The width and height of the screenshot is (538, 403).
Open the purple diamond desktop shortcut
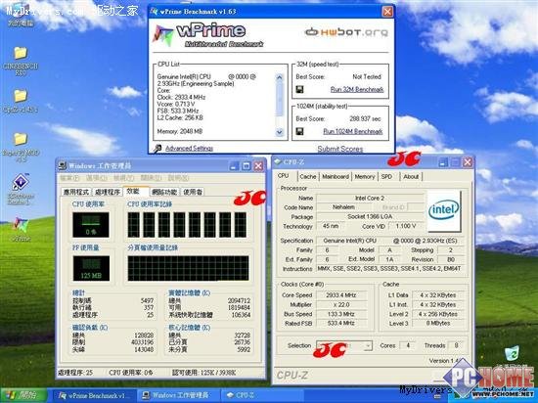click(21, 182)
